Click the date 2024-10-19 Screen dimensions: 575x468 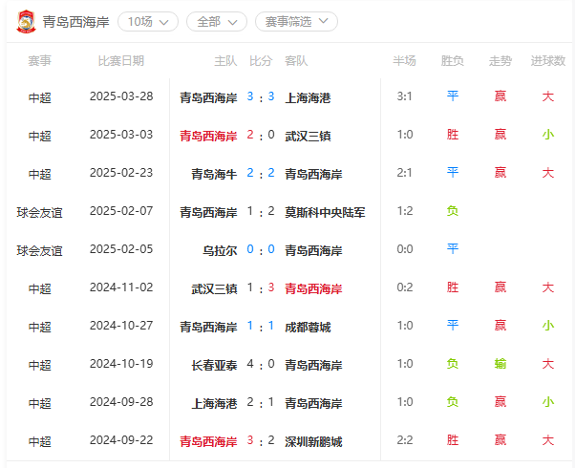[121, 364]
